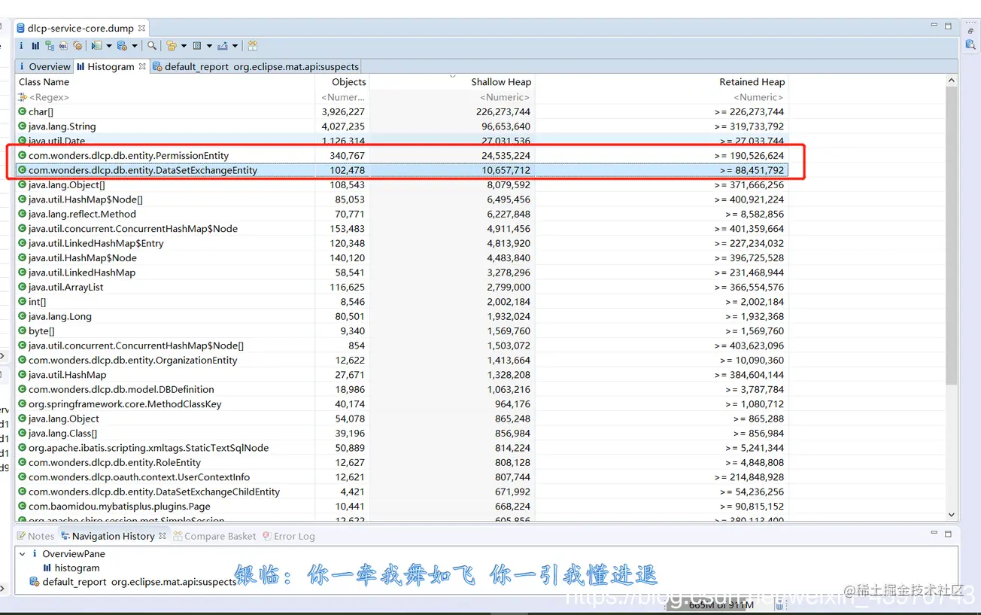This screenshot has width=981, height=615.
Task: Open the heap dump Overview toolbar icon
Action: point(21,46)
